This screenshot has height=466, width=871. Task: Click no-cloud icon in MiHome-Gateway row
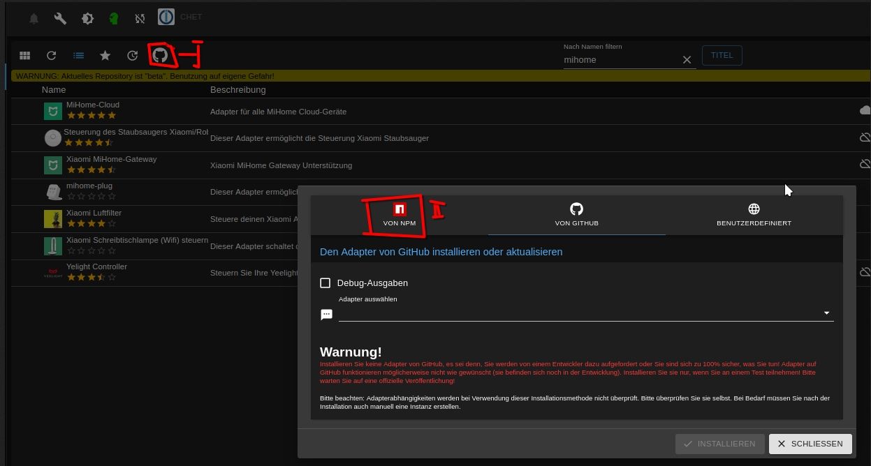pyautogui.click(x=865, y=165)
